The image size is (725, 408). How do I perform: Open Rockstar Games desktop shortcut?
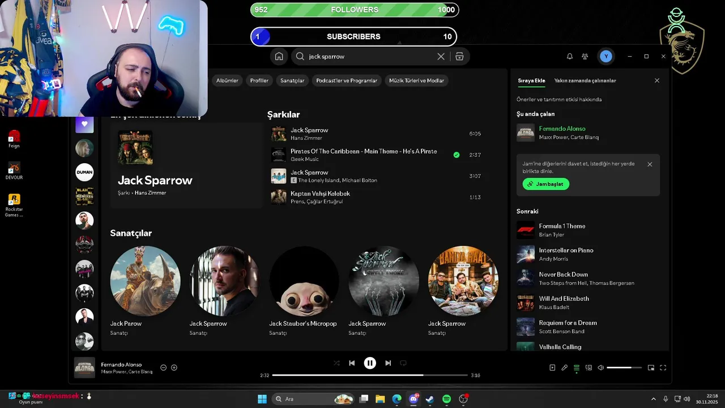14,205
